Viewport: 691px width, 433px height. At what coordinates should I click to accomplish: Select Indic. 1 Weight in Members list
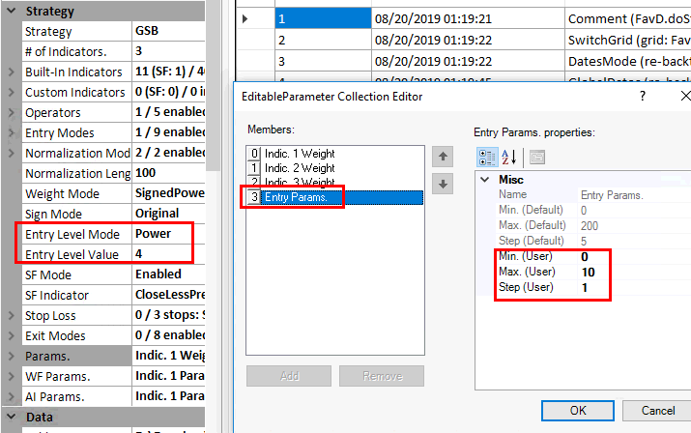(x=298, y=154)
